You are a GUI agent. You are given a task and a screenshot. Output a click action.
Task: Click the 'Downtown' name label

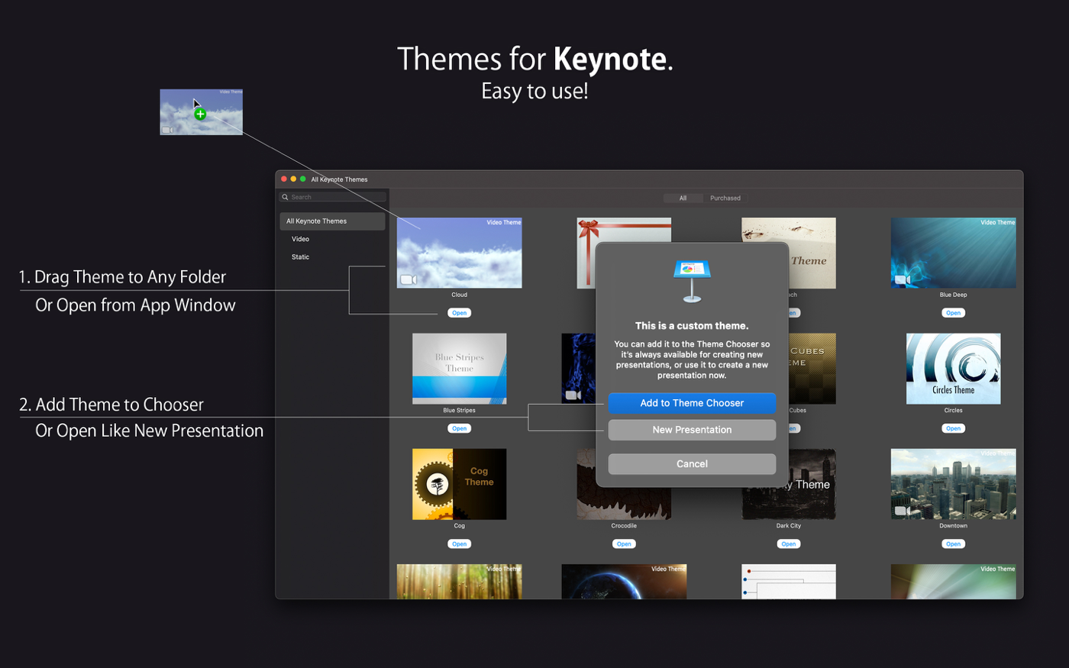(953, 526)
